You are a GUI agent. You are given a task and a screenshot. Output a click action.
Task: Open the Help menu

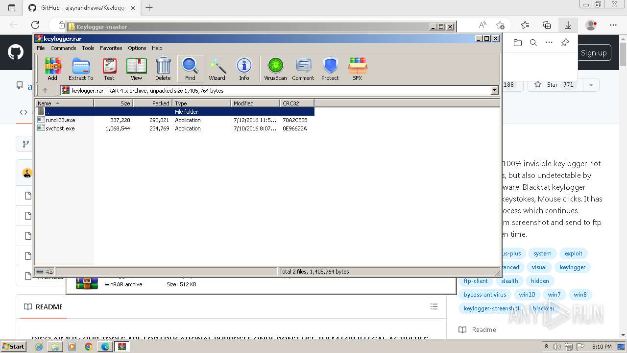pyautogui.click(x=157, y=48)
